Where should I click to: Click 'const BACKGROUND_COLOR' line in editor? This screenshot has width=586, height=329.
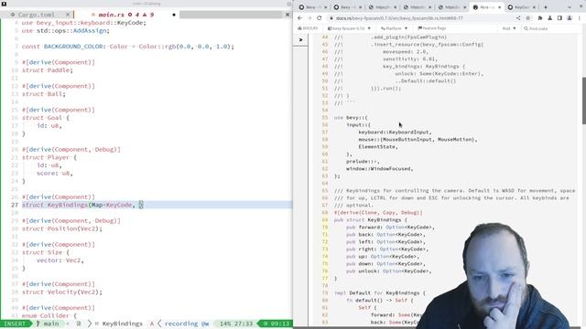coord(128,47)
